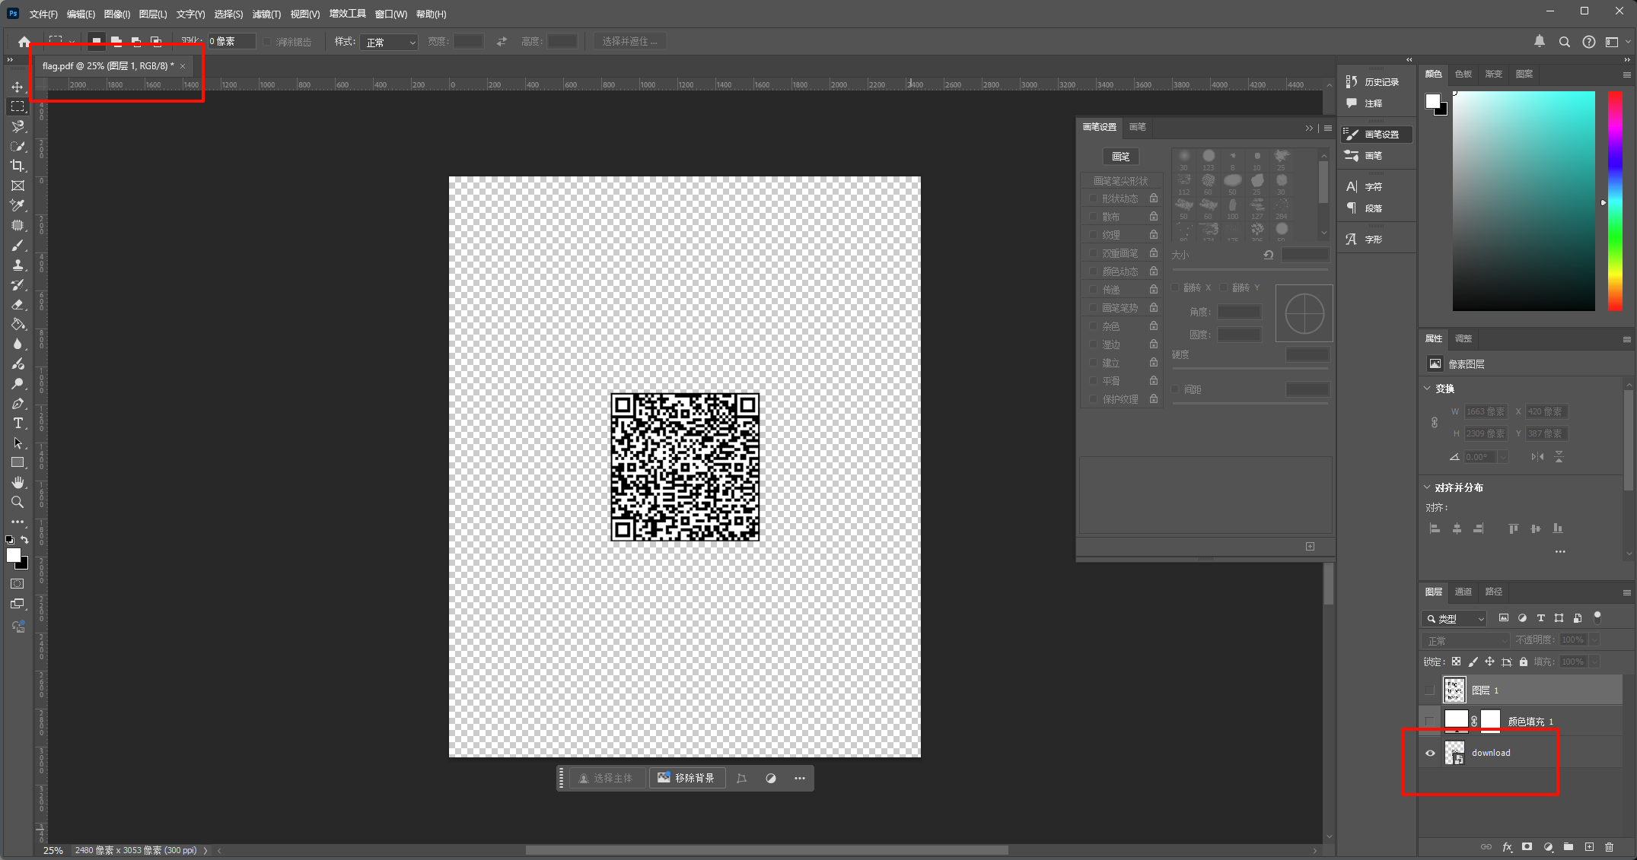
Task: Click the rainbow hue slider strip
Action: (x=1614, y=201)
